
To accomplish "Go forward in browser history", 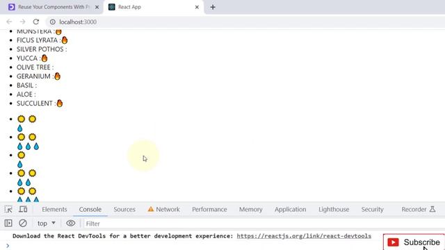I will click(x=22, y=22).
